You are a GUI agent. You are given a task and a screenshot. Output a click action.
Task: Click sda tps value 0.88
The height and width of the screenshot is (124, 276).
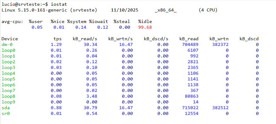[x=56, y=108]
